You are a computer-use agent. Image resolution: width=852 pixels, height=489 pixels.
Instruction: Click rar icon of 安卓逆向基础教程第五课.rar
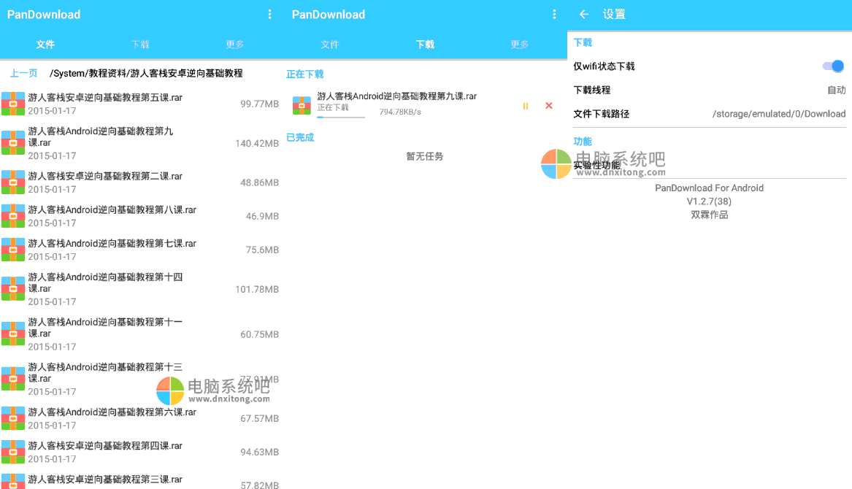click(x=13, y=104)
